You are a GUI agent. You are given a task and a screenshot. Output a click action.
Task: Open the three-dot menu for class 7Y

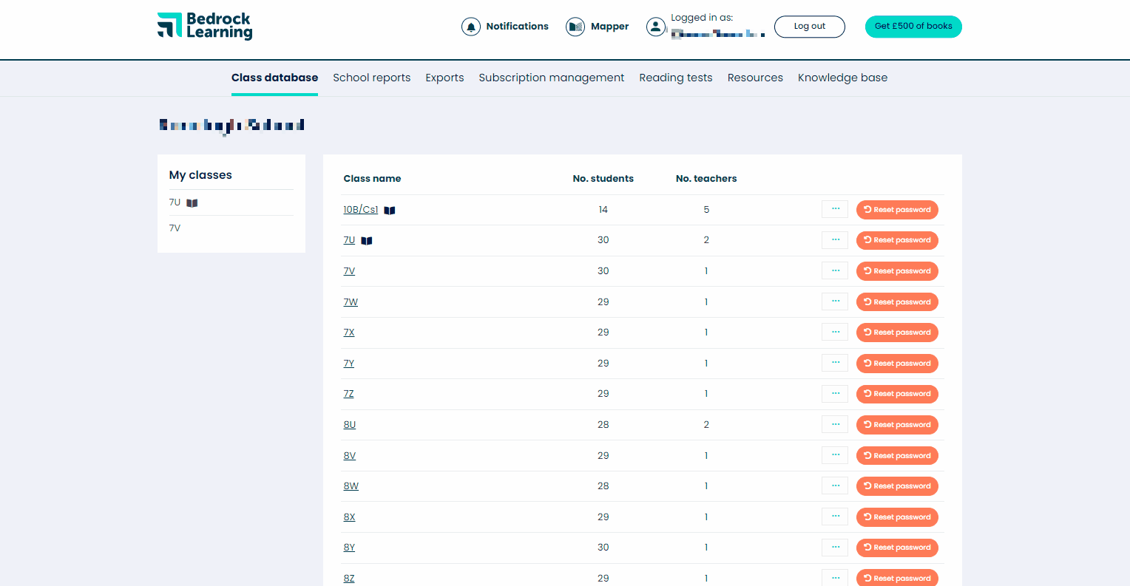(835, 363)
